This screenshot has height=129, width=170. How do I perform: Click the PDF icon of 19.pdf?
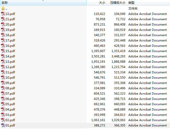(3, 30)
